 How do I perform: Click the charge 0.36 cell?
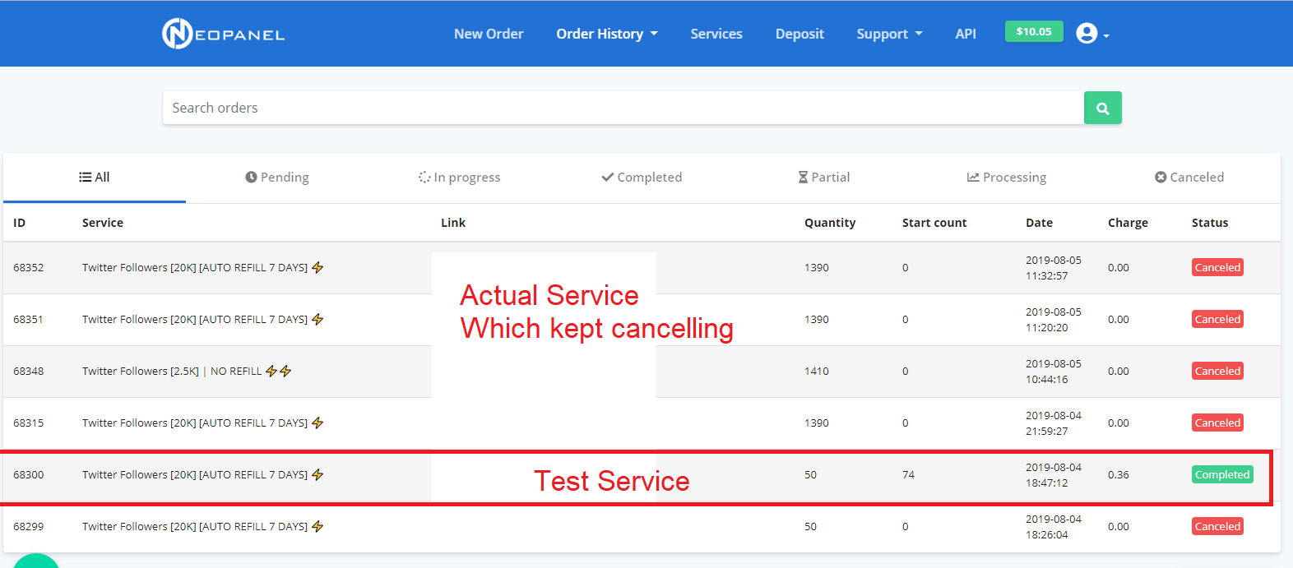1119,475
